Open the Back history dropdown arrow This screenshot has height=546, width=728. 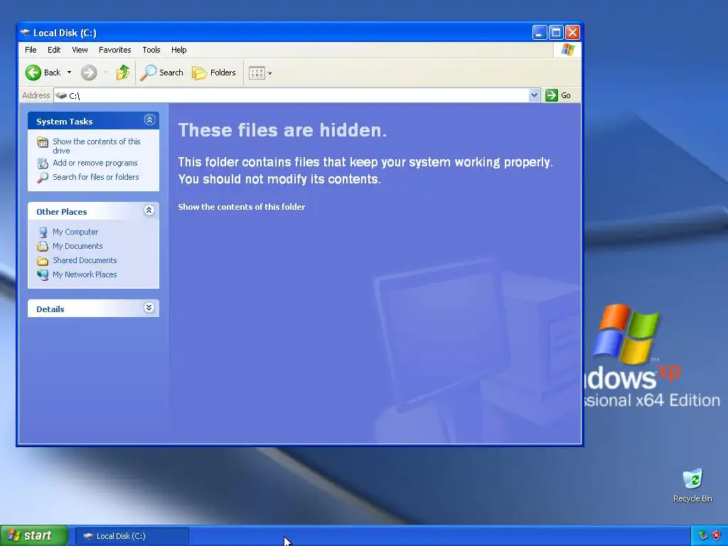tap(69, 73)
